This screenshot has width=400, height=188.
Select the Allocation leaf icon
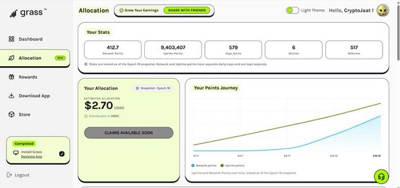[12, 58]
